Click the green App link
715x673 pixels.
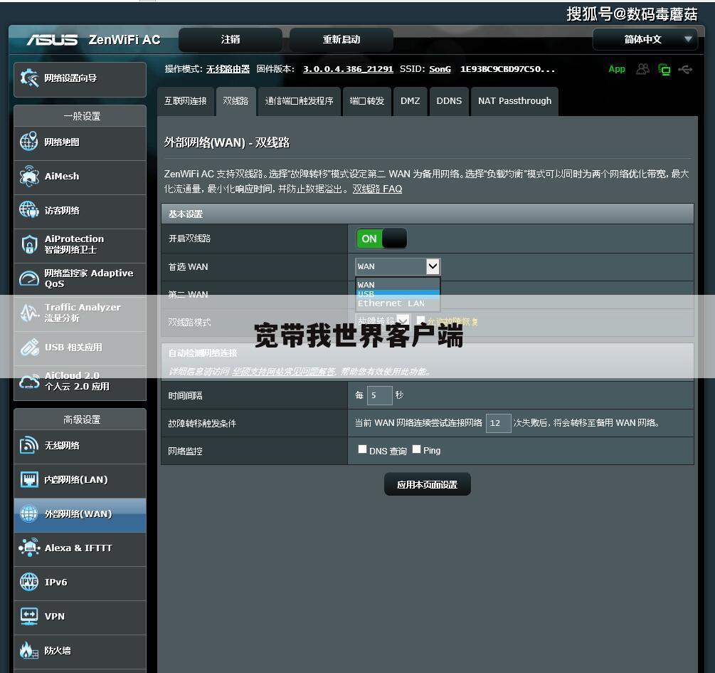[x=617, y=69]
